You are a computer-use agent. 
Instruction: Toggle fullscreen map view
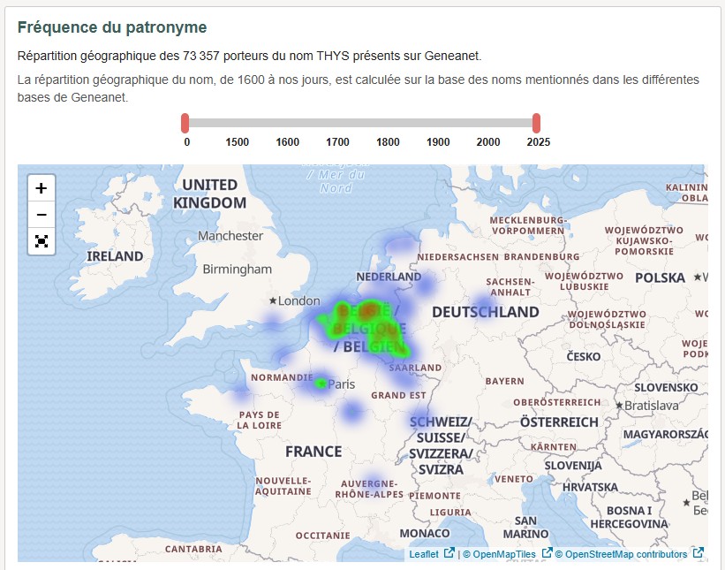(x=40, y=240)
